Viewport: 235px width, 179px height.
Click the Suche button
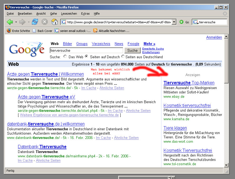tap(132, 50)
